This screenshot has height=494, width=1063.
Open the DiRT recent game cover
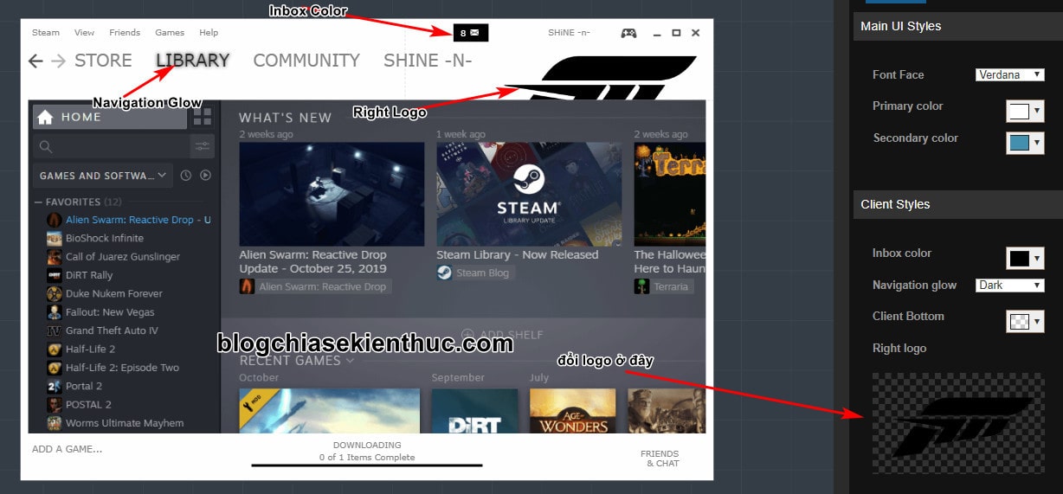pos(474,411)
